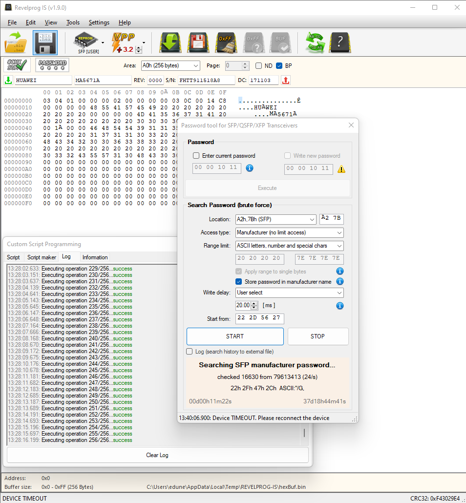The height and width of the screenshot is (503, 466).
Task: Open the Area A0h (256 bytes) dropdown
Action: [170, 66]
